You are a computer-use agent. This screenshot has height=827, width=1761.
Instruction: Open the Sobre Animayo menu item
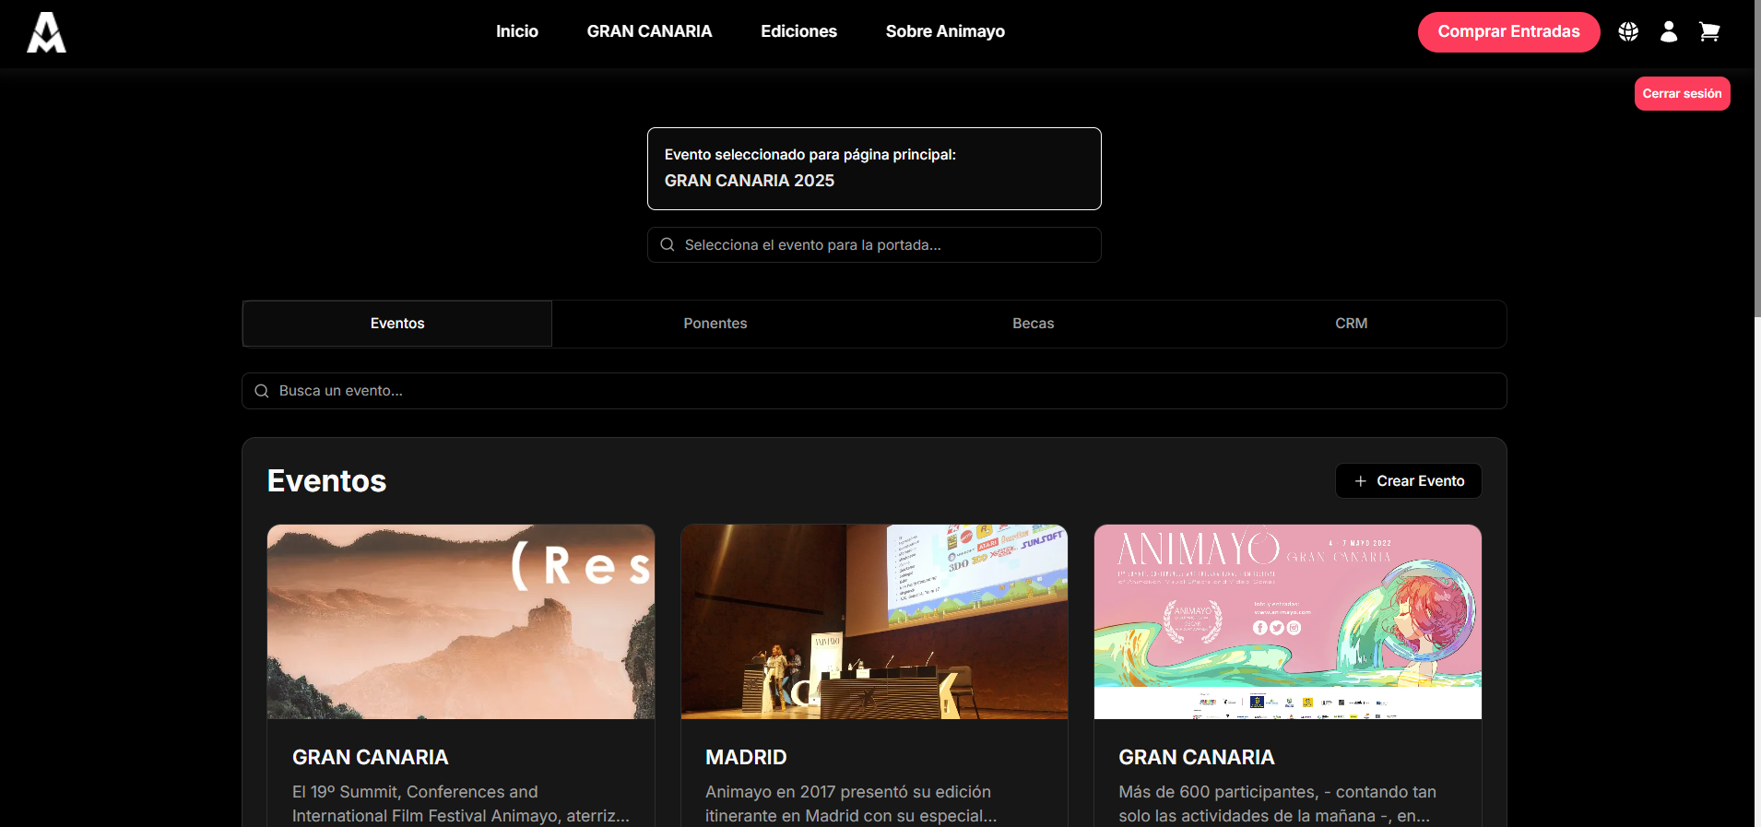point(945,31)
